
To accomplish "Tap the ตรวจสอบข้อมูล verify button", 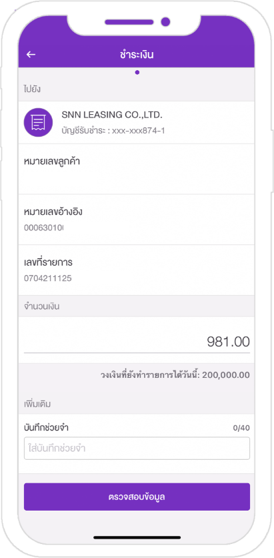I will 137,497.
